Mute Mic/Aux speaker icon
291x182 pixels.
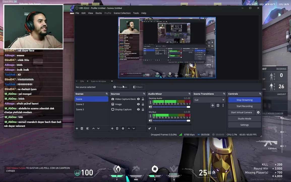pos(150,120)
